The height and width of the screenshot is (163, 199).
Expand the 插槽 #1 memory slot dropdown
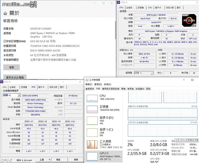point(19,95)
